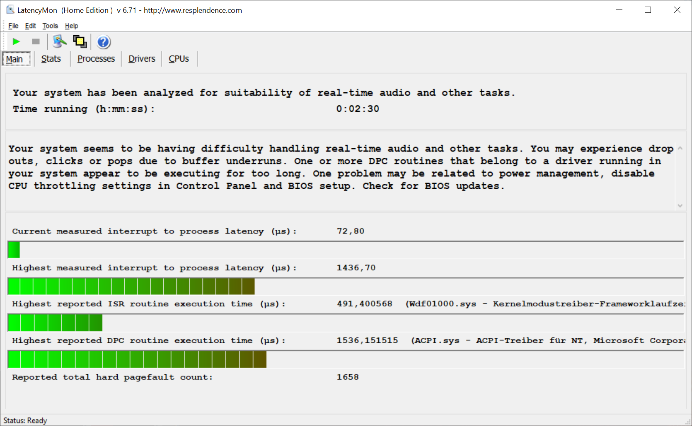Open the Edit menu
The height and width of the screenshot is (426, 692).
pyautogui.click(x=30, y=26)
